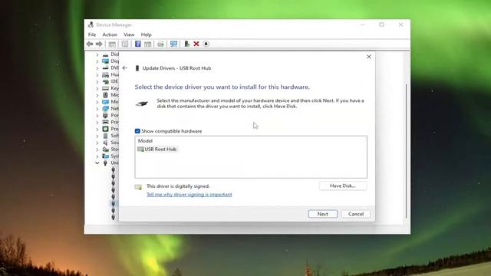This screenshot has width=491, height=276.
Task: Click the red X Uninstall device icon
Action: pos(196,44)
